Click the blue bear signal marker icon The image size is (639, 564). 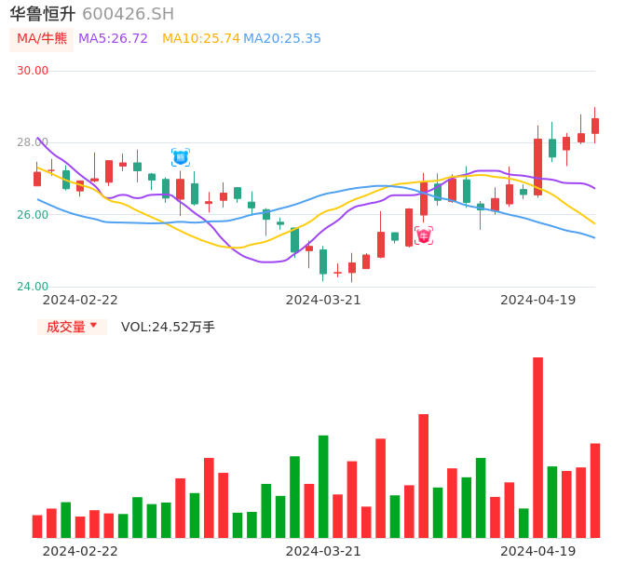coord(180,157)
